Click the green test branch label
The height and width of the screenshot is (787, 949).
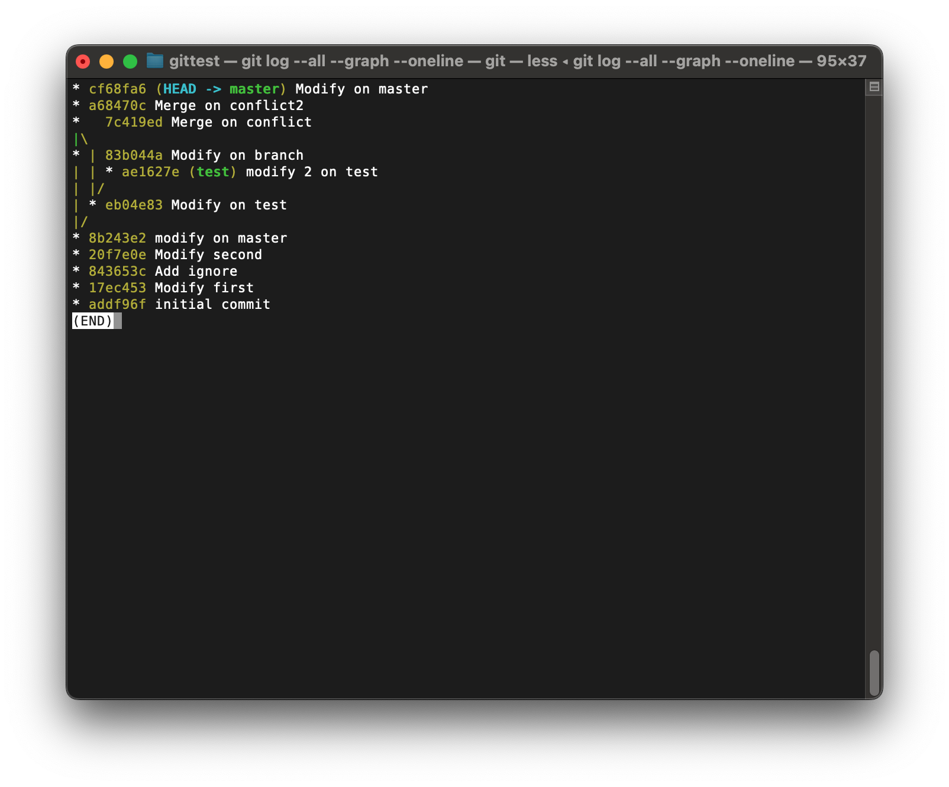213,172
